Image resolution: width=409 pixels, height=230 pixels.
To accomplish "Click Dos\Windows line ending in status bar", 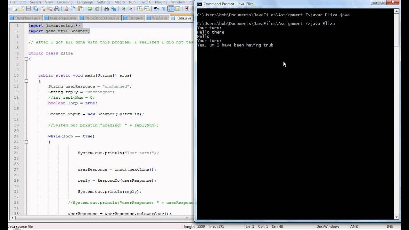I will (328, 226).
